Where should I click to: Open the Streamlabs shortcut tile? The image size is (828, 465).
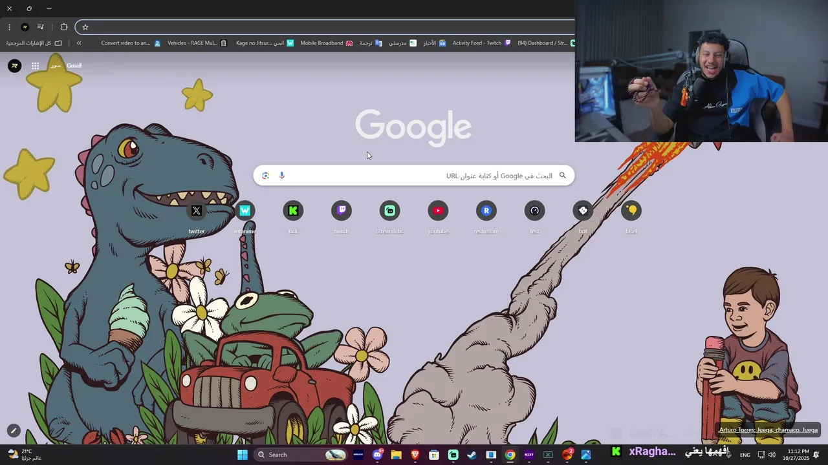tap(389, 216)
